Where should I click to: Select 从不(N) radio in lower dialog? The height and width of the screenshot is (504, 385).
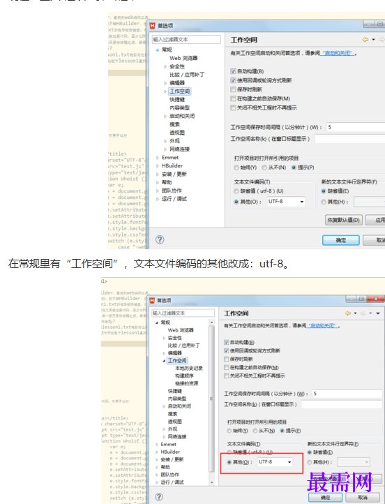(x=255, y=431)
